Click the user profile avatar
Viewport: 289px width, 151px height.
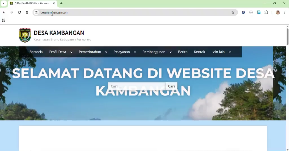[278, 12]
